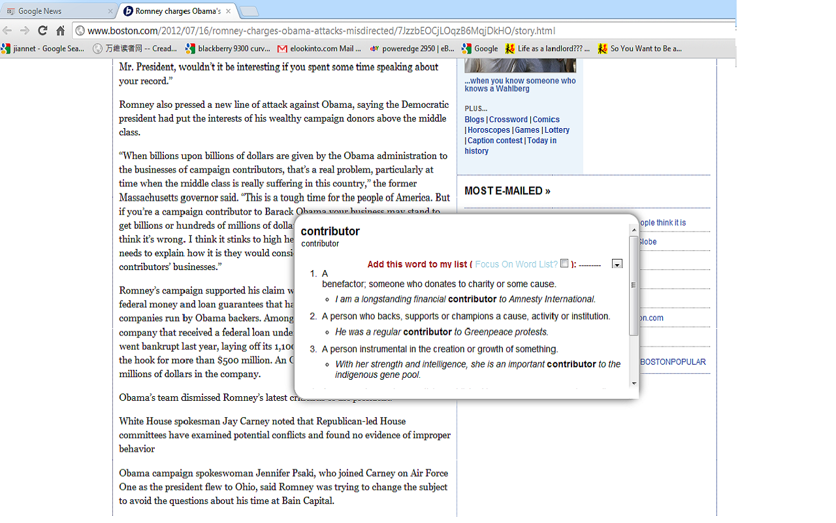The image size is (836, 523).
Task: Close the Google News tab
Action: [110, 11]
